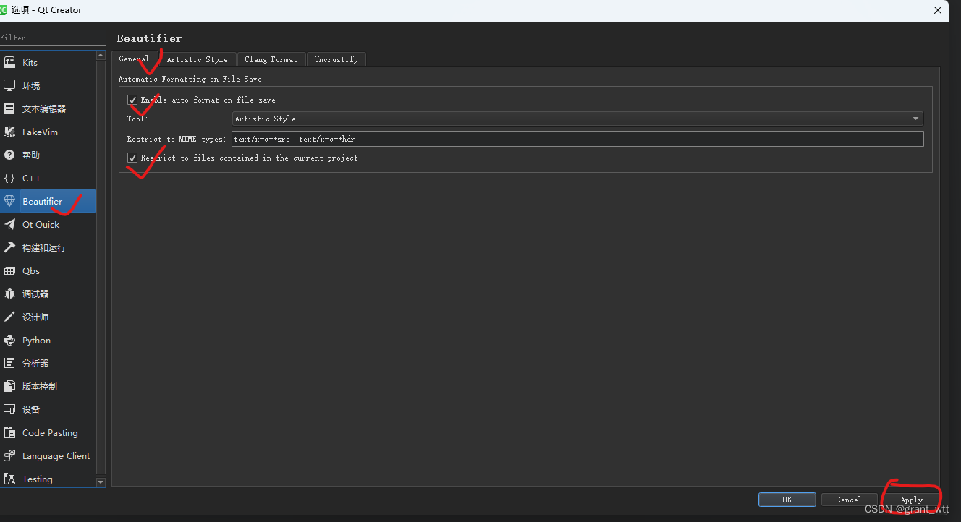Open the 设计师 pencil icon
Viewport: 961px width, 522px height.
click(9, 317)
